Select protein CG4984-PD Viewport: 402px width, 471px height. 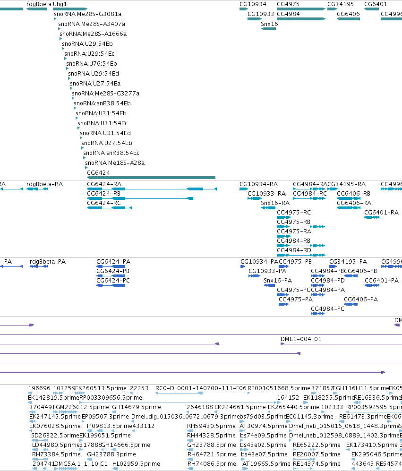coord(317,285)
